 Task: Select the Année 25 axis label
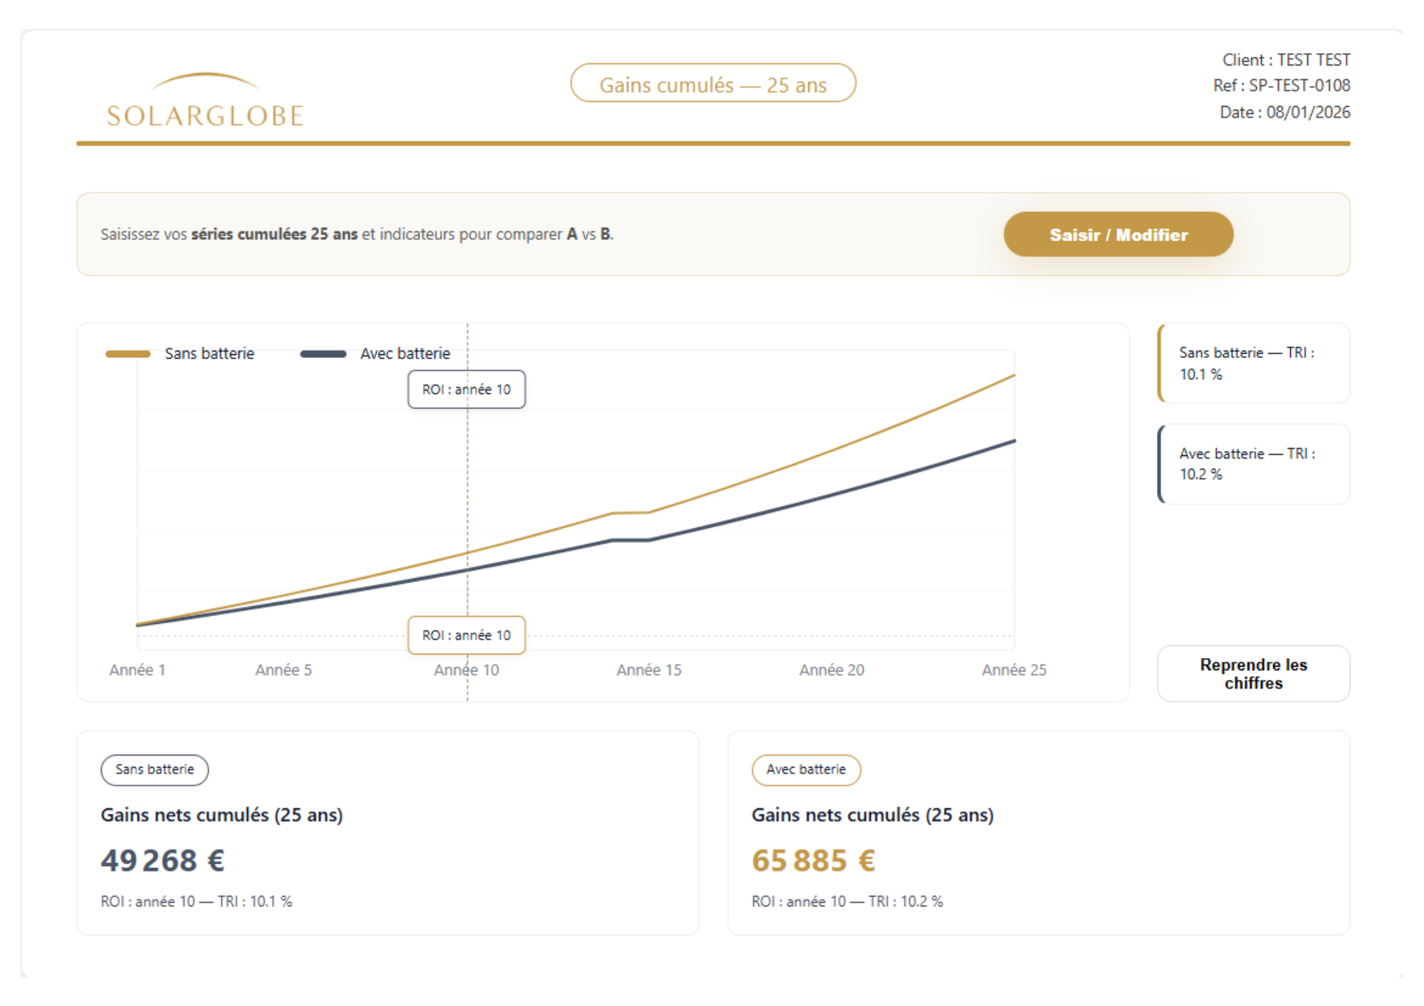[x=1014, y=669]
